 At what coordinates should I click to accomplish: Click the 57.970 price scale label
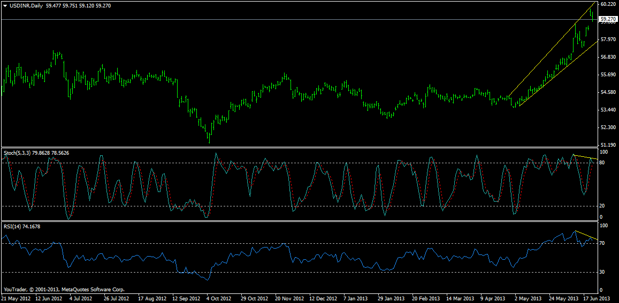607,39
